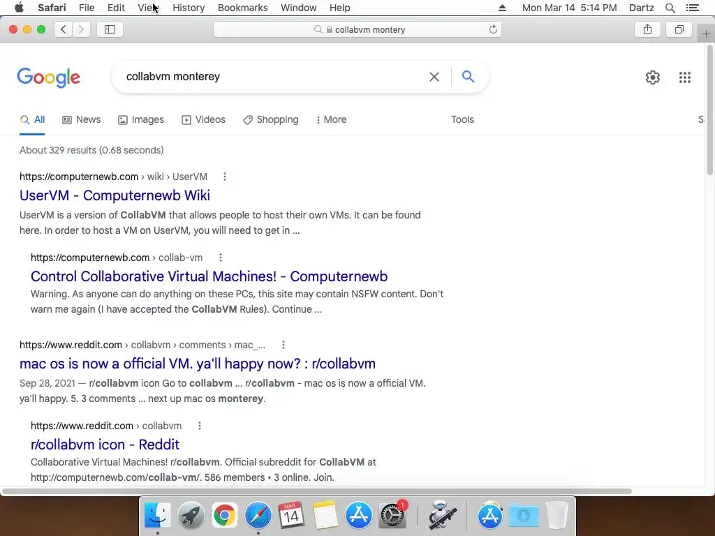Open Finder from the Dock

tap(157, 516)
